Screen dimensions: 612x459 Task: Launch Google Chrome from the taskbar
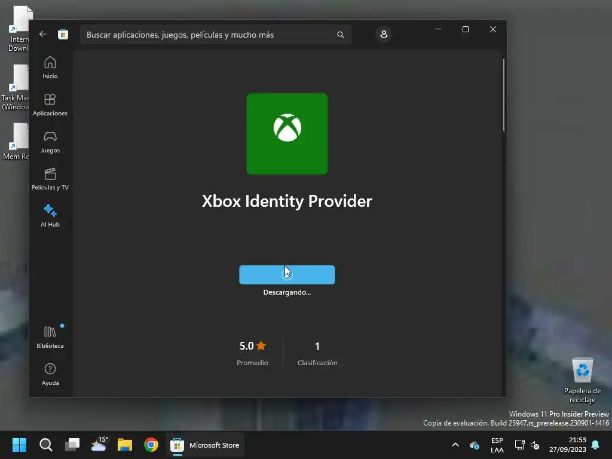[151, 445]
